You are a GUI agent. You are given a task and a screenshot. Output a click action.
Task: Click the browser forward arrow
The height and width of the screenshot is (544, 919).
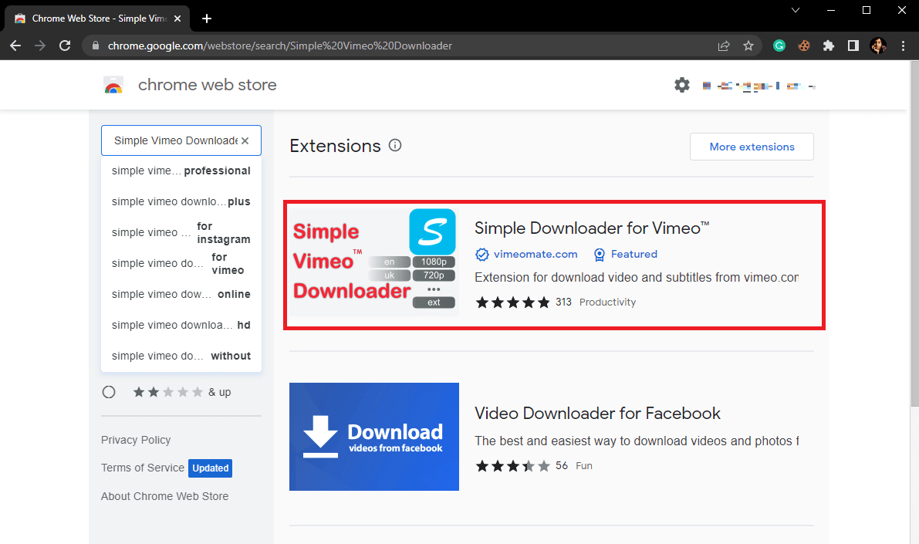[40, 46]
